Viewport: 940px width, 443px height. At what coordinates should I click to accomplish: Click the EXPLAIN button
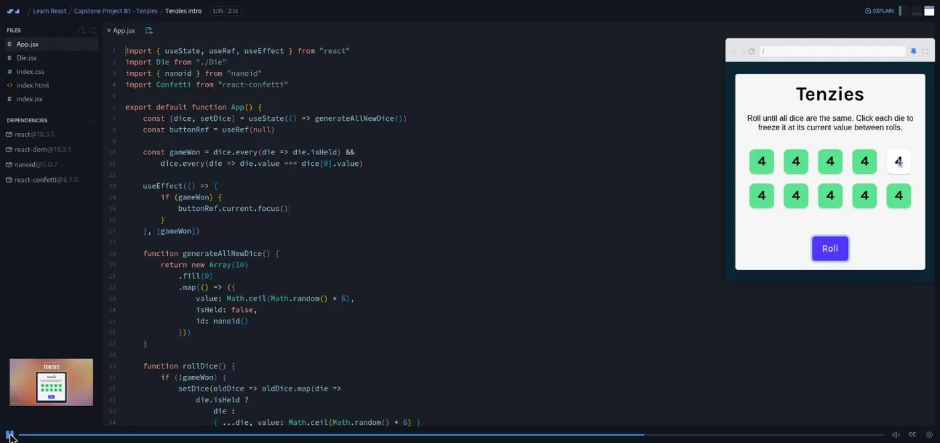pyautogui.click(x=879, y=11)
